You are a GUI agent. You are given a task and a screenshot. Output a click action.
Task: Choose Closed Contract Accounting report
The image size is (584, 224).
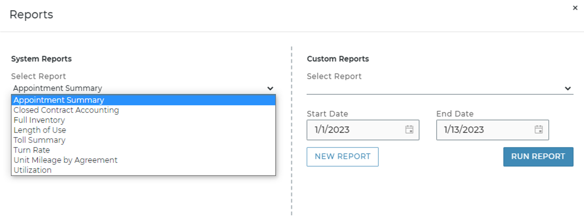coord(66,110)
